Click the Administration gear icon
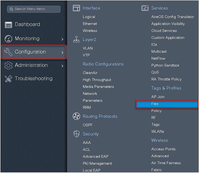Screen dimensions: 199x173 coord(9,65)
